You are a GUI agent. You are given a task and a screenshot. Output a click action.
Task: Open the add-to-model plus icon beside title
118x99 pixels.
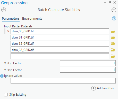click(114, 10)
